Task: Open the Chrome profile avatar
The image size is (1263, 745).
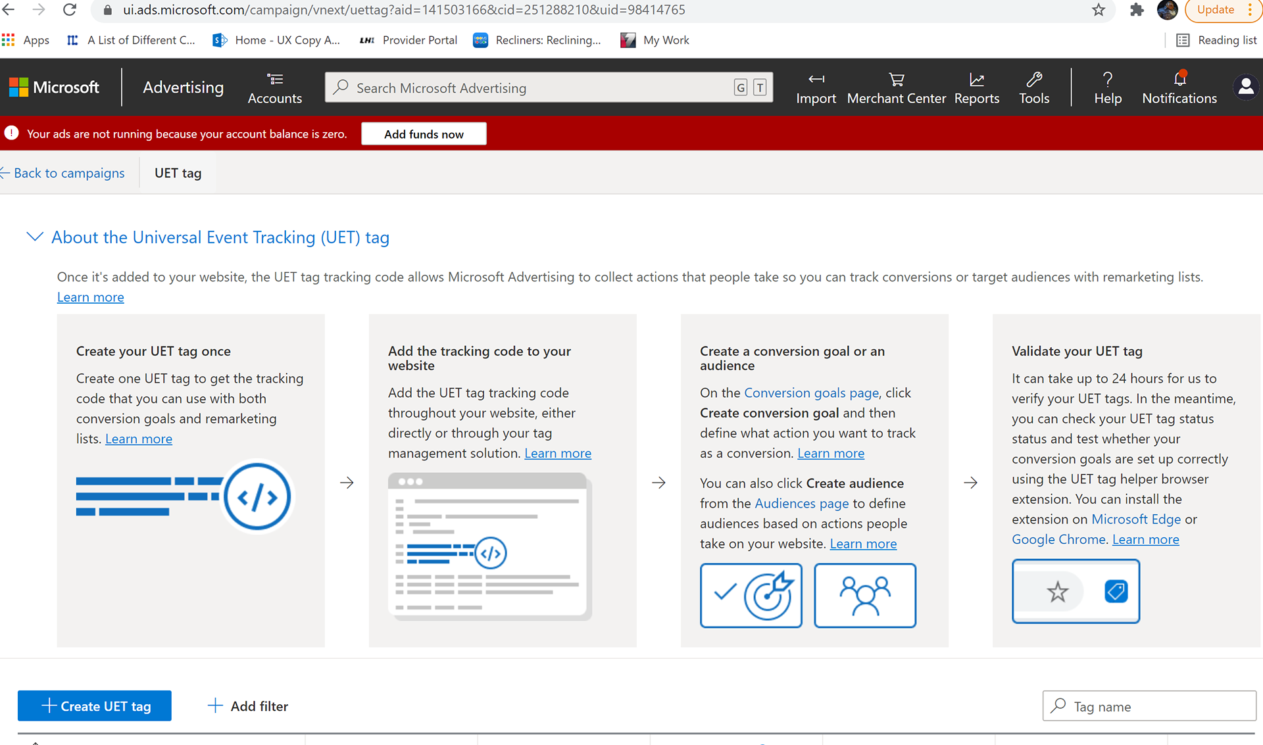Action: tap(1167, 10)
